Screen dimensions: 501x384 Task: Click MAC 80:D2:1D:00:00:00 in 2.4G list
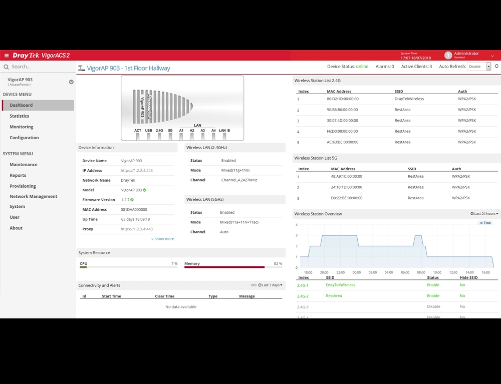coord(343,99)
